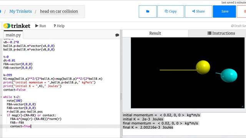Click the cyan ball in the simulation

[x=229, y=76]
